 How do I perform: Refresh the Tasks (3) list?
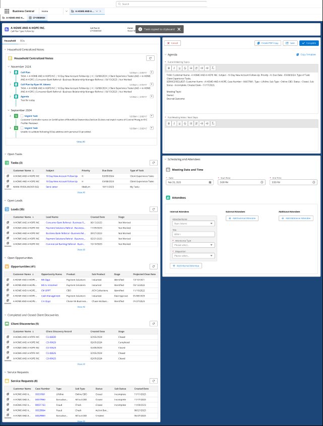point(154,163)
